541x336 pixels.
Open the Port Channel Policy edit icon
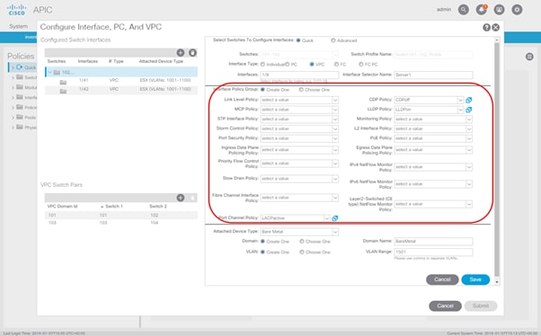(334, 218)
